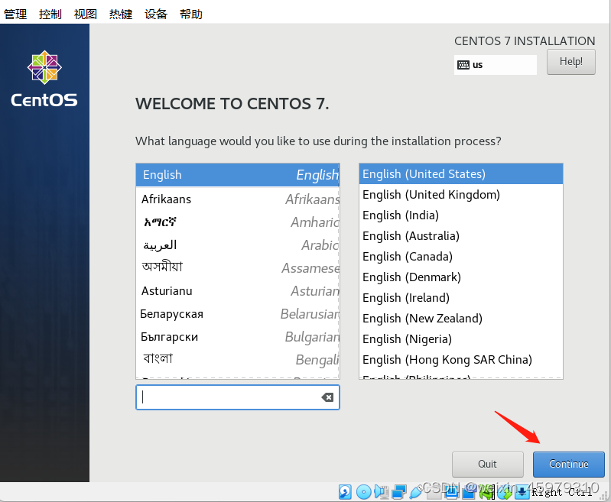Select English (Hong Kong SAR China) locale
This screenshot has height=502, width=611.
461,359
